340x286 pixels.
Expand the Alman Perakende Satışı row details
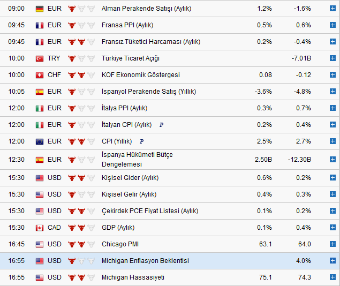pos(333,9)
